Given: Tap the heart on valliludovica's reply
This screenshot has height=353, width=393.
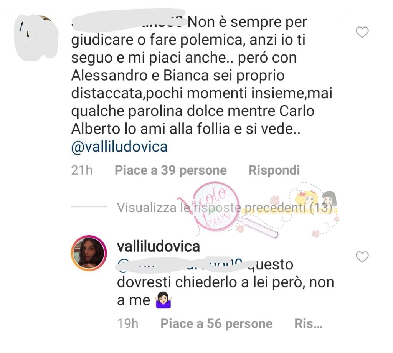Looking at the screenshot, I should (362, 257).
